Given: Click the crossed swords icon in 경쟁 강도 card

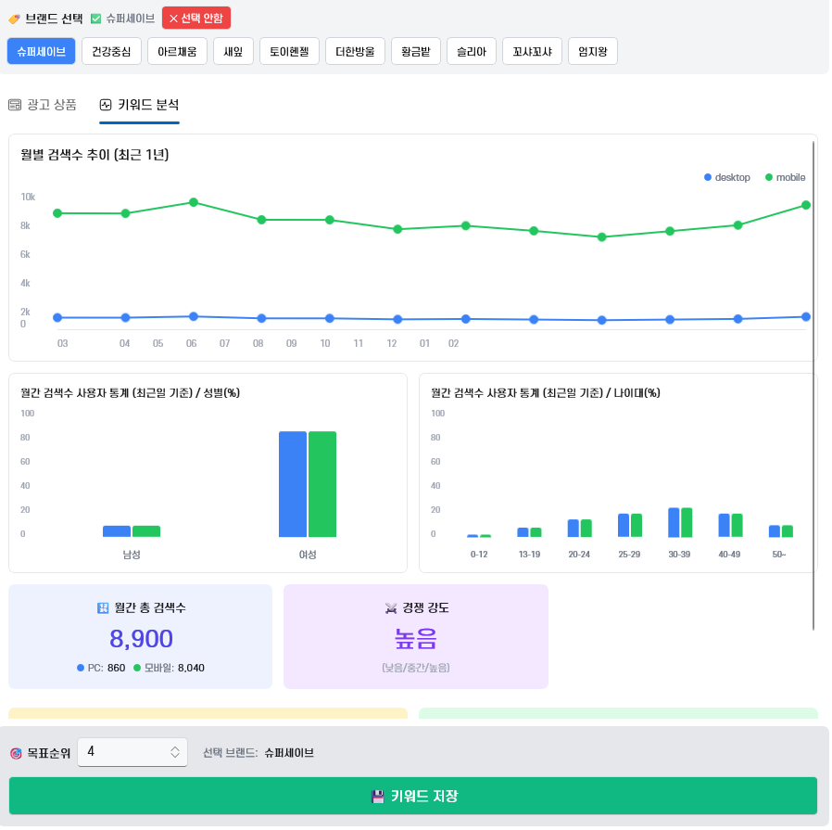Looking at the screenshot, I should [x=389, y=607].
